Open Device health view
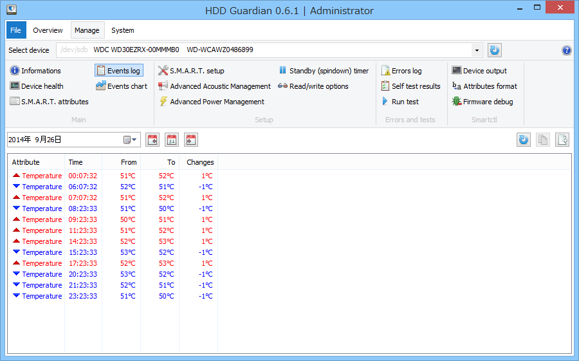 pos(37,86)
